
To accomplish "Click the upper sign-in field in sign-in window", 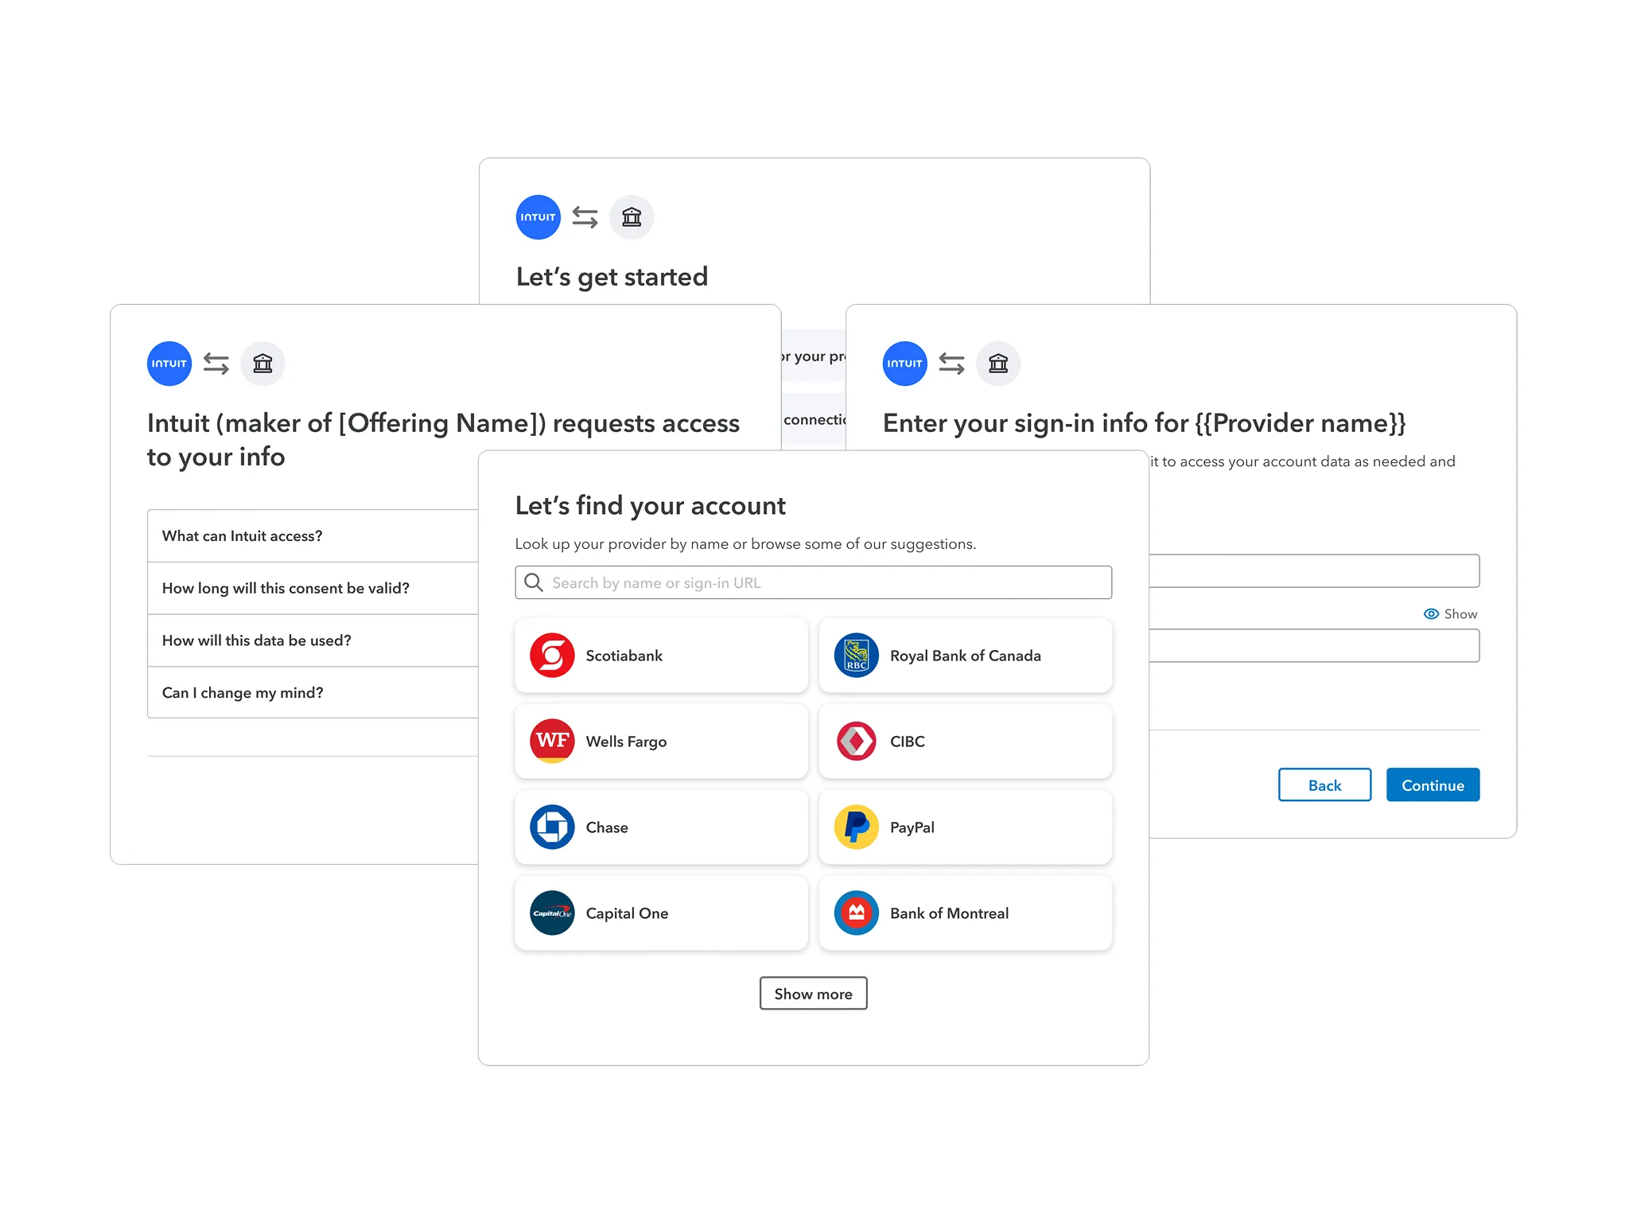I will (1314, 571).
